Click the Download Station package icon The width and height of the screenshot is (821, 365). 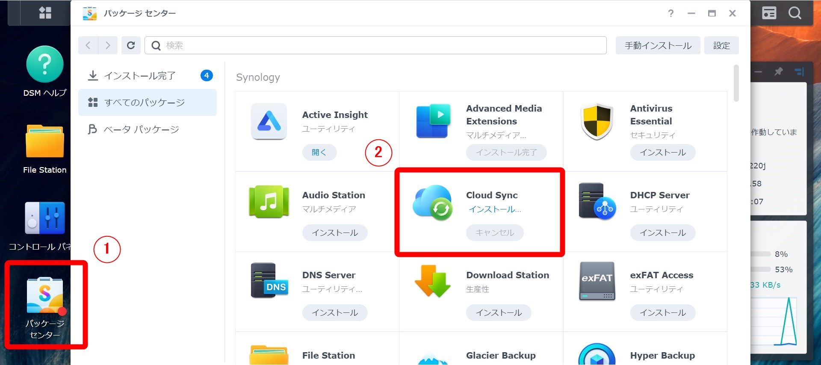click(x=433, y=281)
